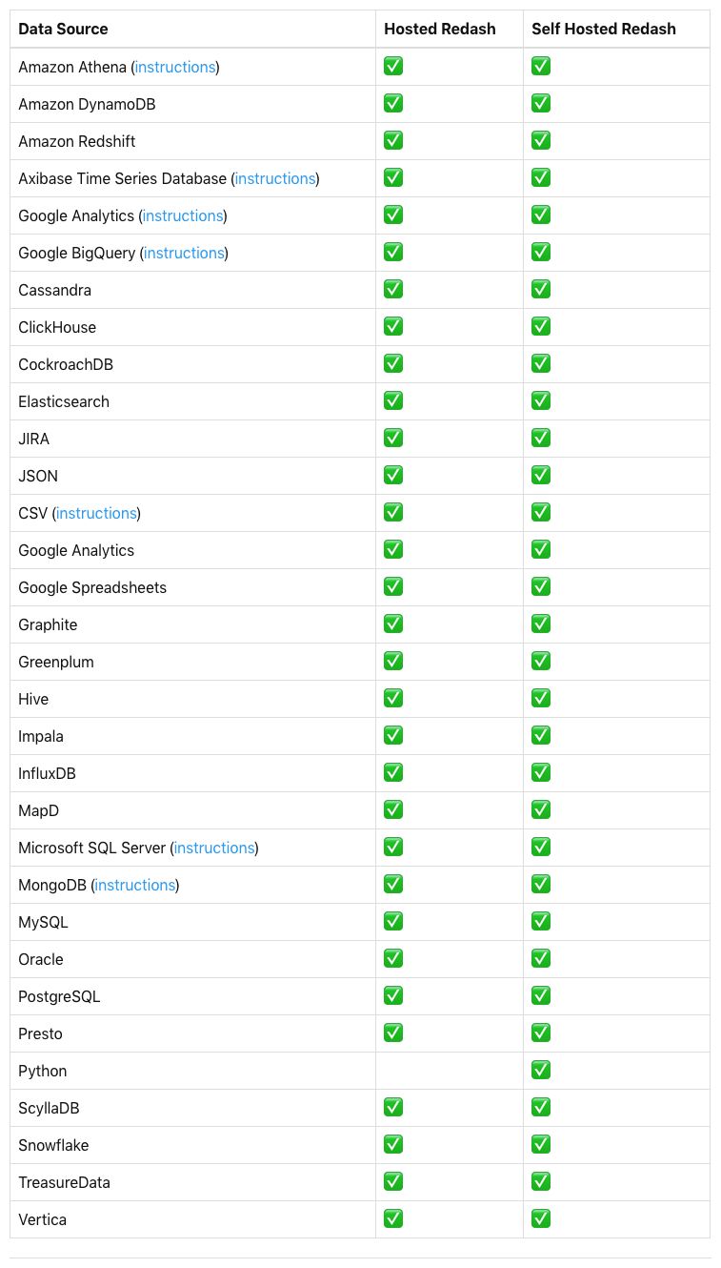
Task: Open Amazon Athena instructions link
Action: (175, 67)
